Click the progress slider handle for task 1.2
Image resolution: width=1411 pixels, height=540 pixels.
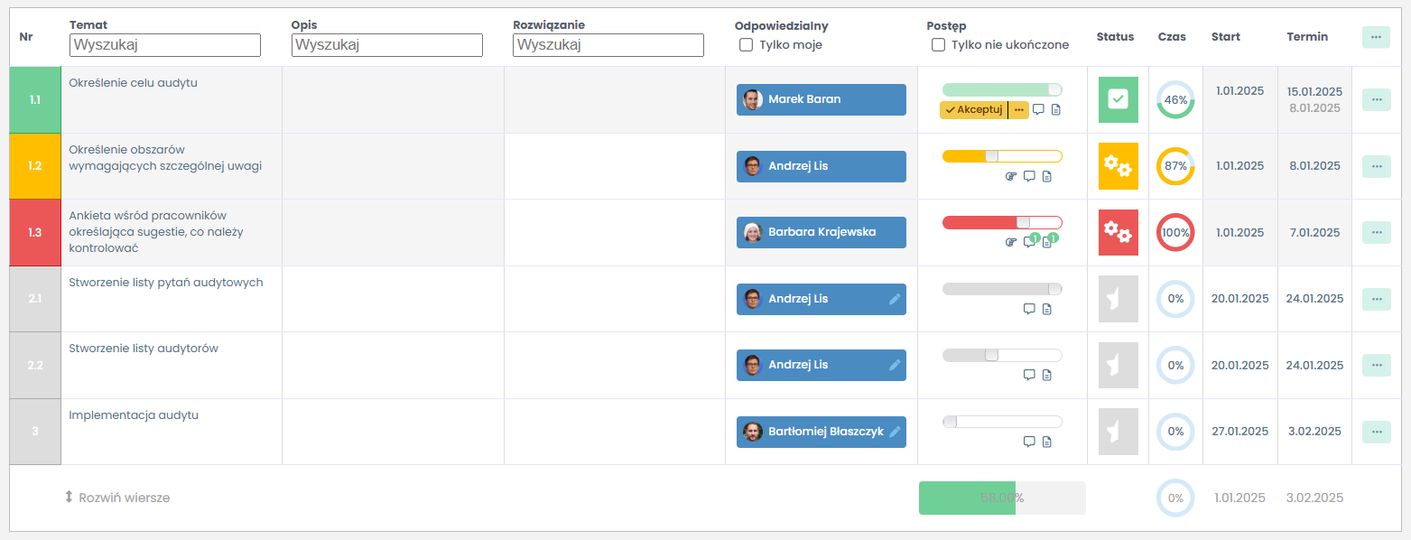pos(991,156)
